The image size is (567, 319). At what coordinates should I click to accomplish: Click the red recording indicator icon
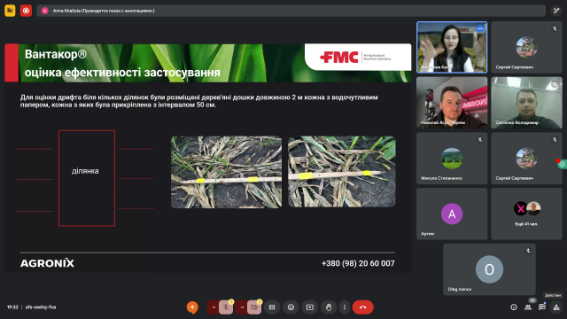[26, 11]
